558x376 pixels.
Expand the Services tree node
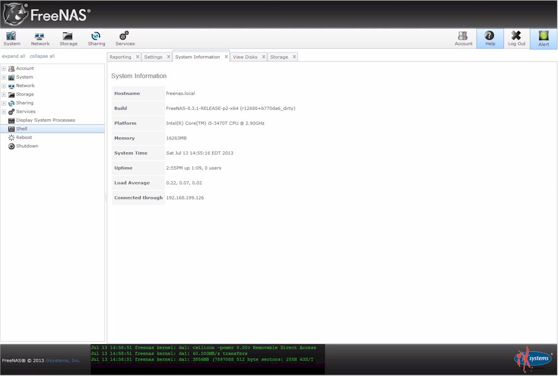pos(4,112)
